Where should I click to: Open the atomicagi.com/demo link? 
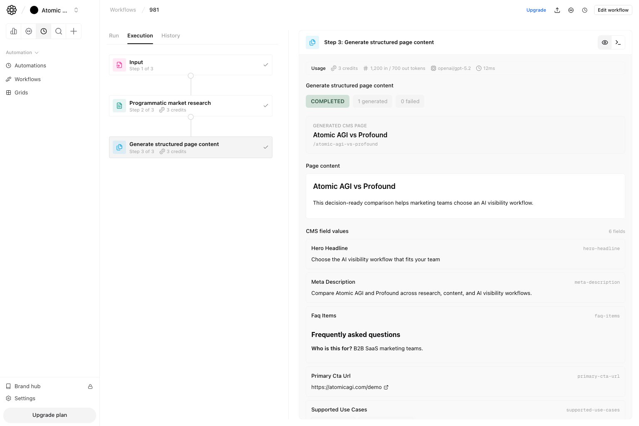(x=346, y=387)
